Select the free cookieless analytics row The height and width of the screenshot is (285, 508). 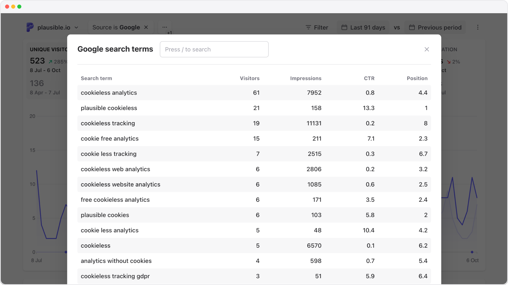[254, 200]
